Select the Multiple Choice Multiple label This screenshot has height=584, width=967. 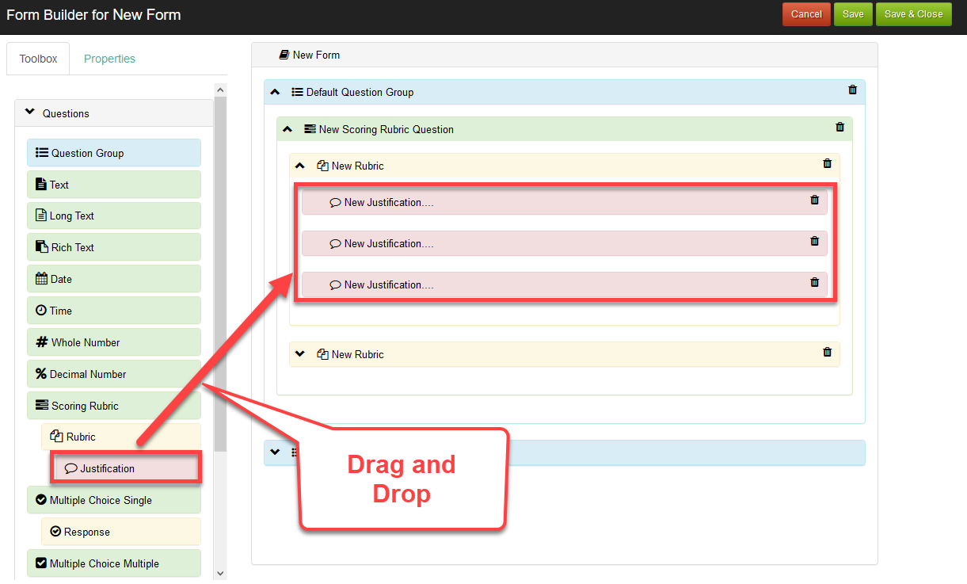105,563
